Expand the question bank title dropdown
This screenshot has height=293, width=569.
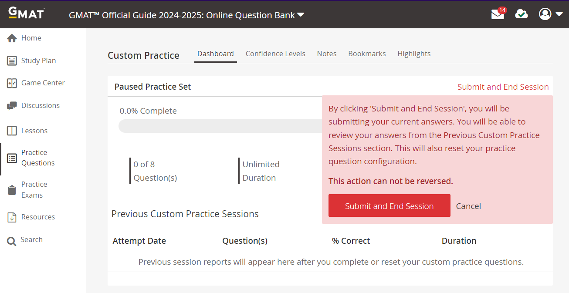tap(301, 15)
